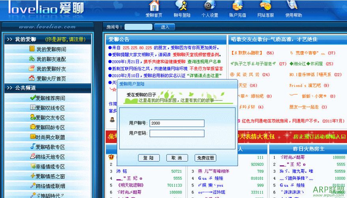Viewport: 347px width, 198px height.
Task: Select 我的聊友速配 sidebar entry
Action: 48,59
